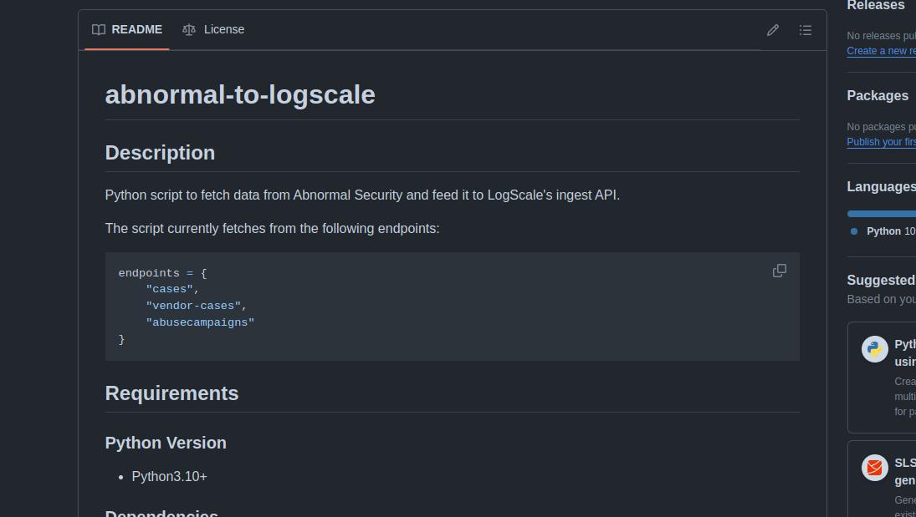Open the README outline list icon
The height and width of the screenshot is (517, 916).
tap(805, 30)
